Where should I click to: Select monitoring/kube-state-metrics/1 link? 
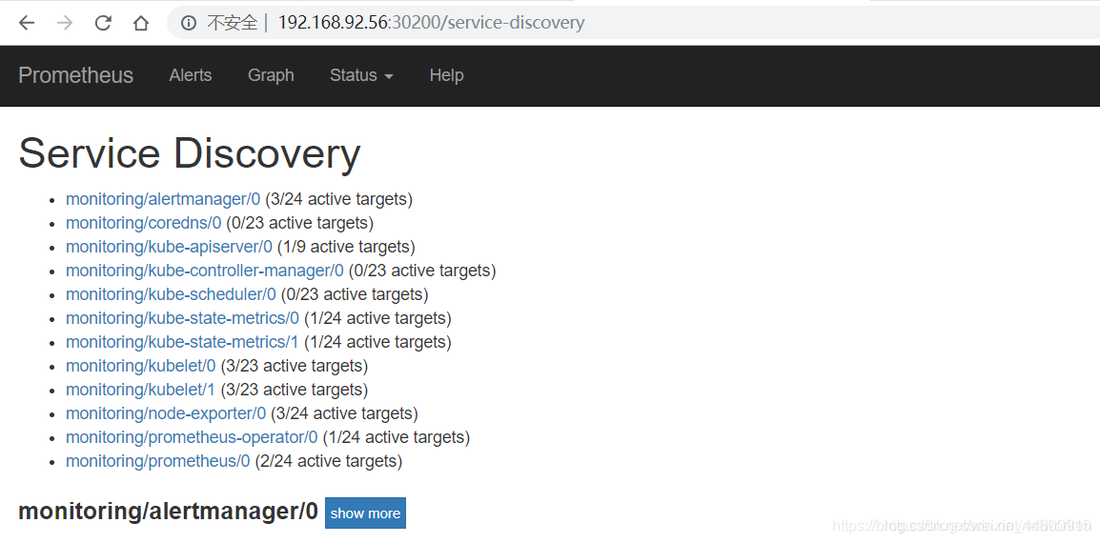182,342
